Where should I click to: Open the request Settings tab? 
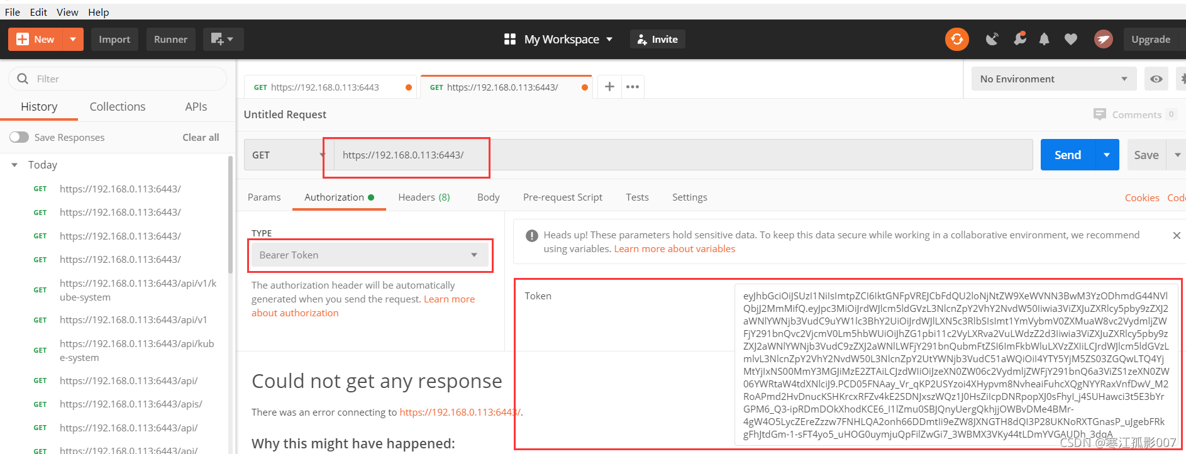[x=689, y=197]
